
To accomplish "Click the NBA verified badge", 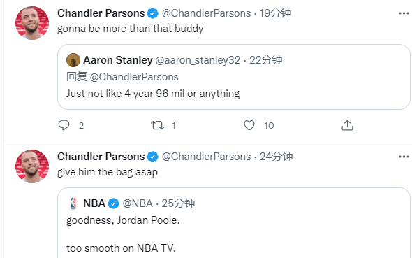I will tap(114, 203).
